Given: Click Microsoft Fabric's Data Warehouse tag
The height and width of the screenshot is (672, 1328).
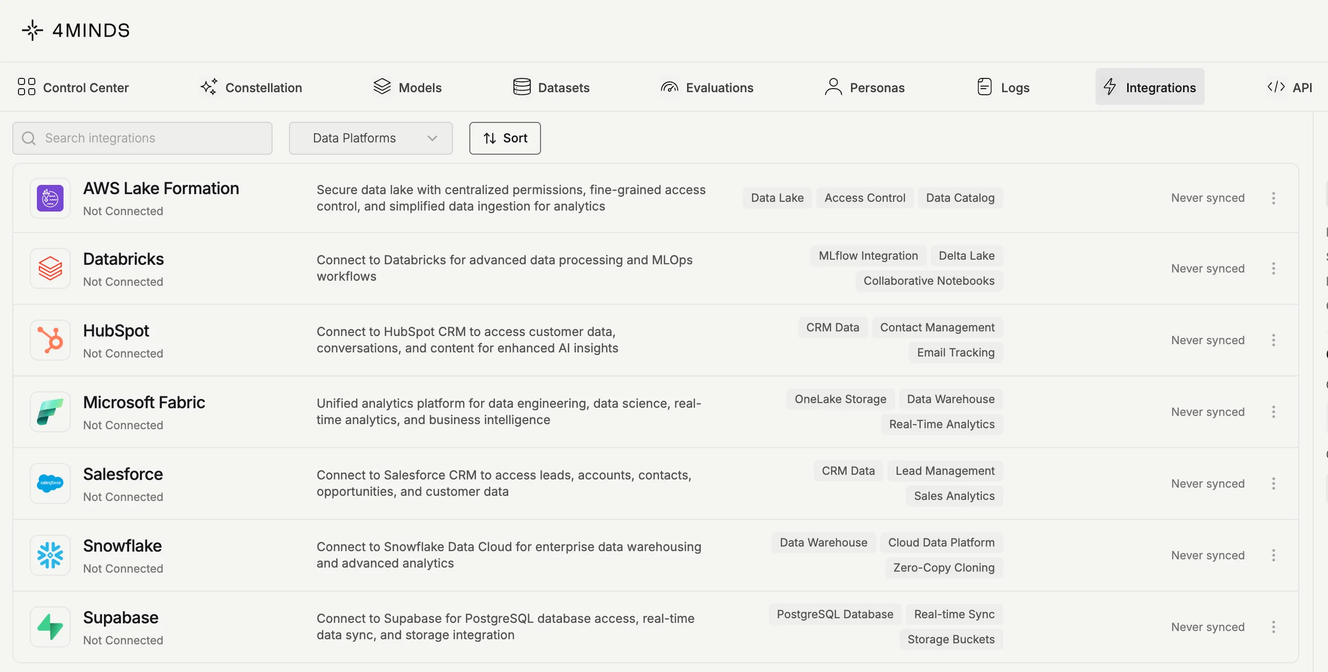Looking at the screenshot, I should (x=950, y=399).
